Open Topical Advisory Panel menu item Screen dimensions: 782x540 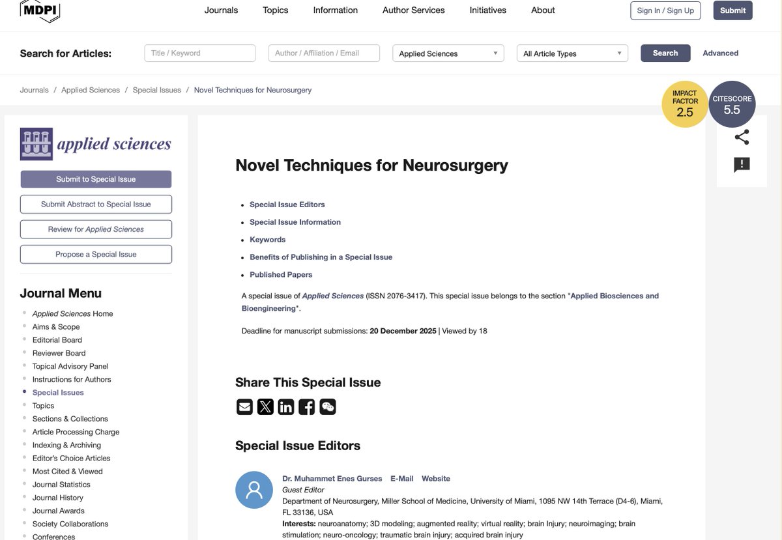point(70,367)
